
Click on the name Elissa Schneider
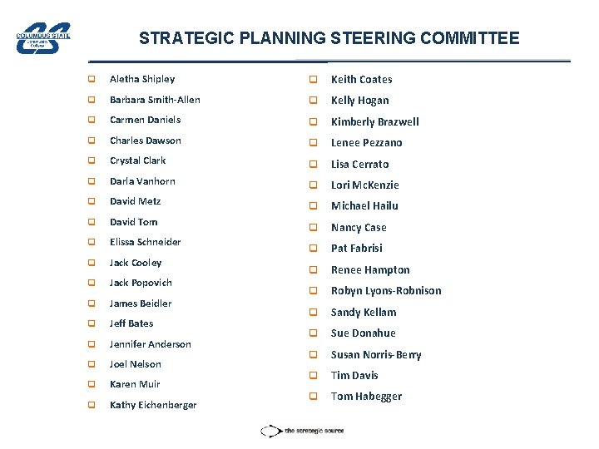coord(145,242)
